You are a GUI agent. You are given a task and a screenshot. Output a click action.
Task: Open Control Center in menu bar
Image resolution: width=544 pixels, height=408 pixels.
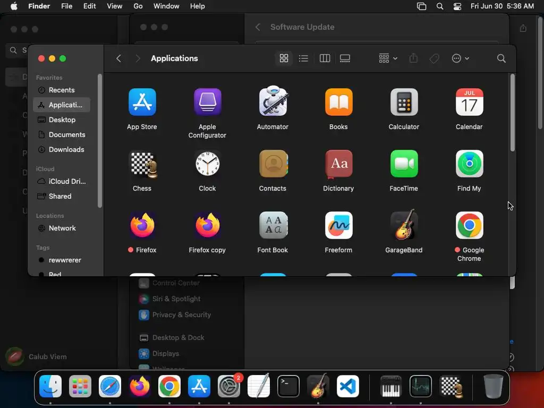click(x=457, y=6)
